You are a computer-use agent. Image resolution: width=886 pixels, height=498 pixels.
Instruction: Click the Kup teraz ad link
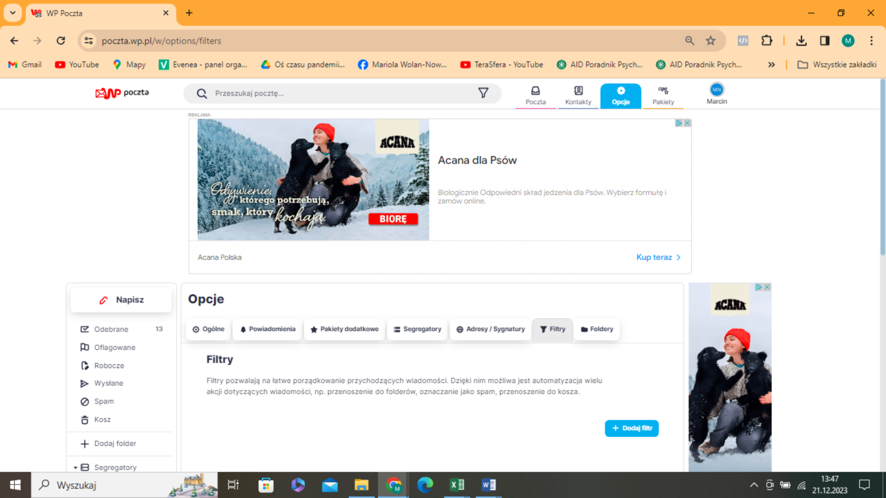point(659,257)
